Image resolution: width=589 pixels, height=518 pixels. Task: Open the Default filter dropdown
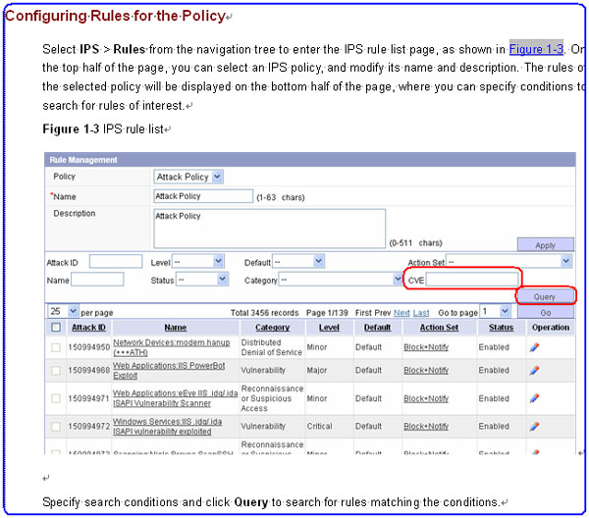(x=298, y=262)
